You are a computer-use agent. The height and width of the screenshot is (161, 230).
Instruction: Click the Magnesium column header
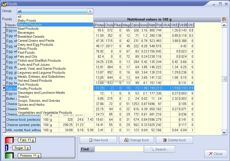click(126, 25)
